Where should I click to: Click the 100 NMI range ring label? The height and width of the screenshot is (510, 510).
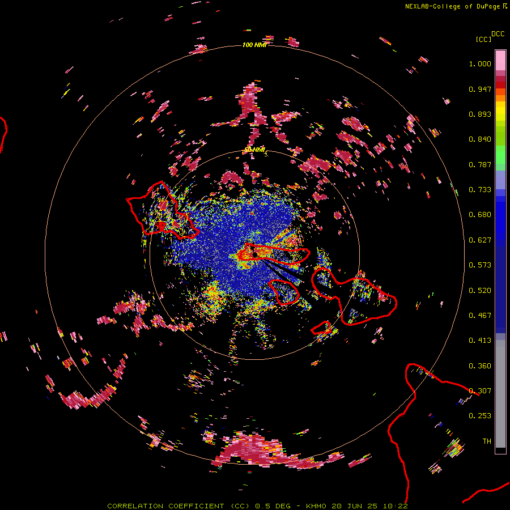pyautogui.click(x=254, y=45)
